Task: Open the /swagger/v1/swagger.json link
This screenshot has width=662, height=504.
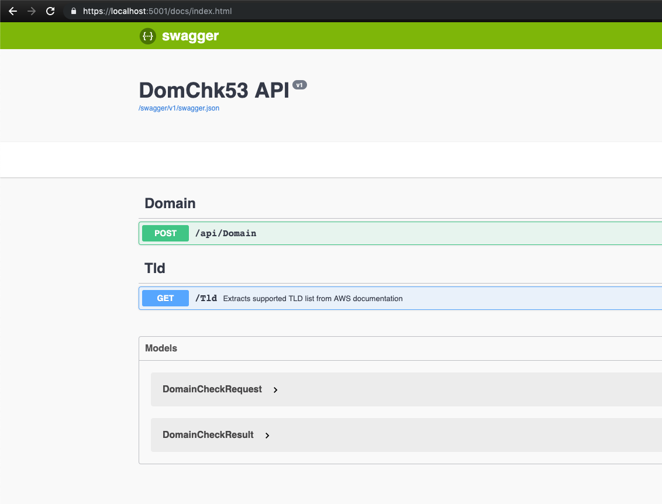Action: pyautogui.click(x=179, y=108)
